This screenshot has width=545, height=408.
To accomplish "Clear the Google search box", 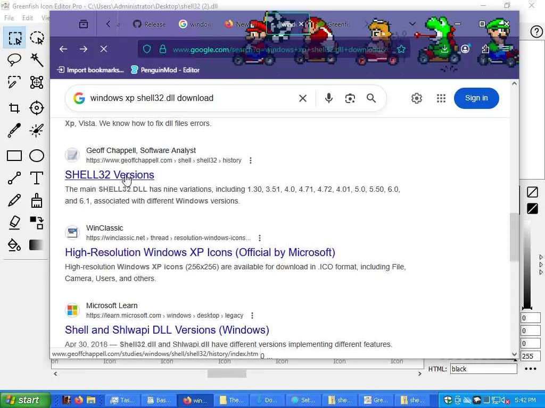I will coord(303,98).
